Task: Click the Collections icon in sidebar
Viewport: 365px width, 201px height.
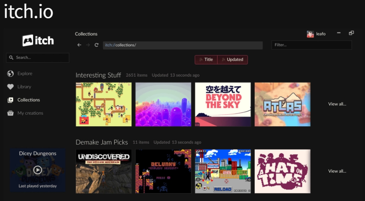Action: 10,100
